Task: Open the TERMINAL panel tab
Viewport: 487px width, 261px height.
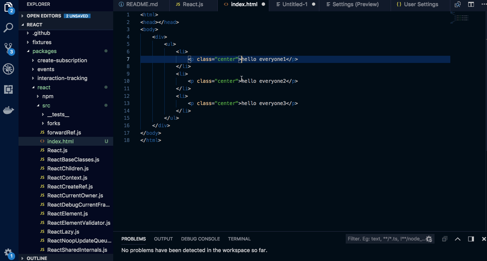Action: click(239, 239)
